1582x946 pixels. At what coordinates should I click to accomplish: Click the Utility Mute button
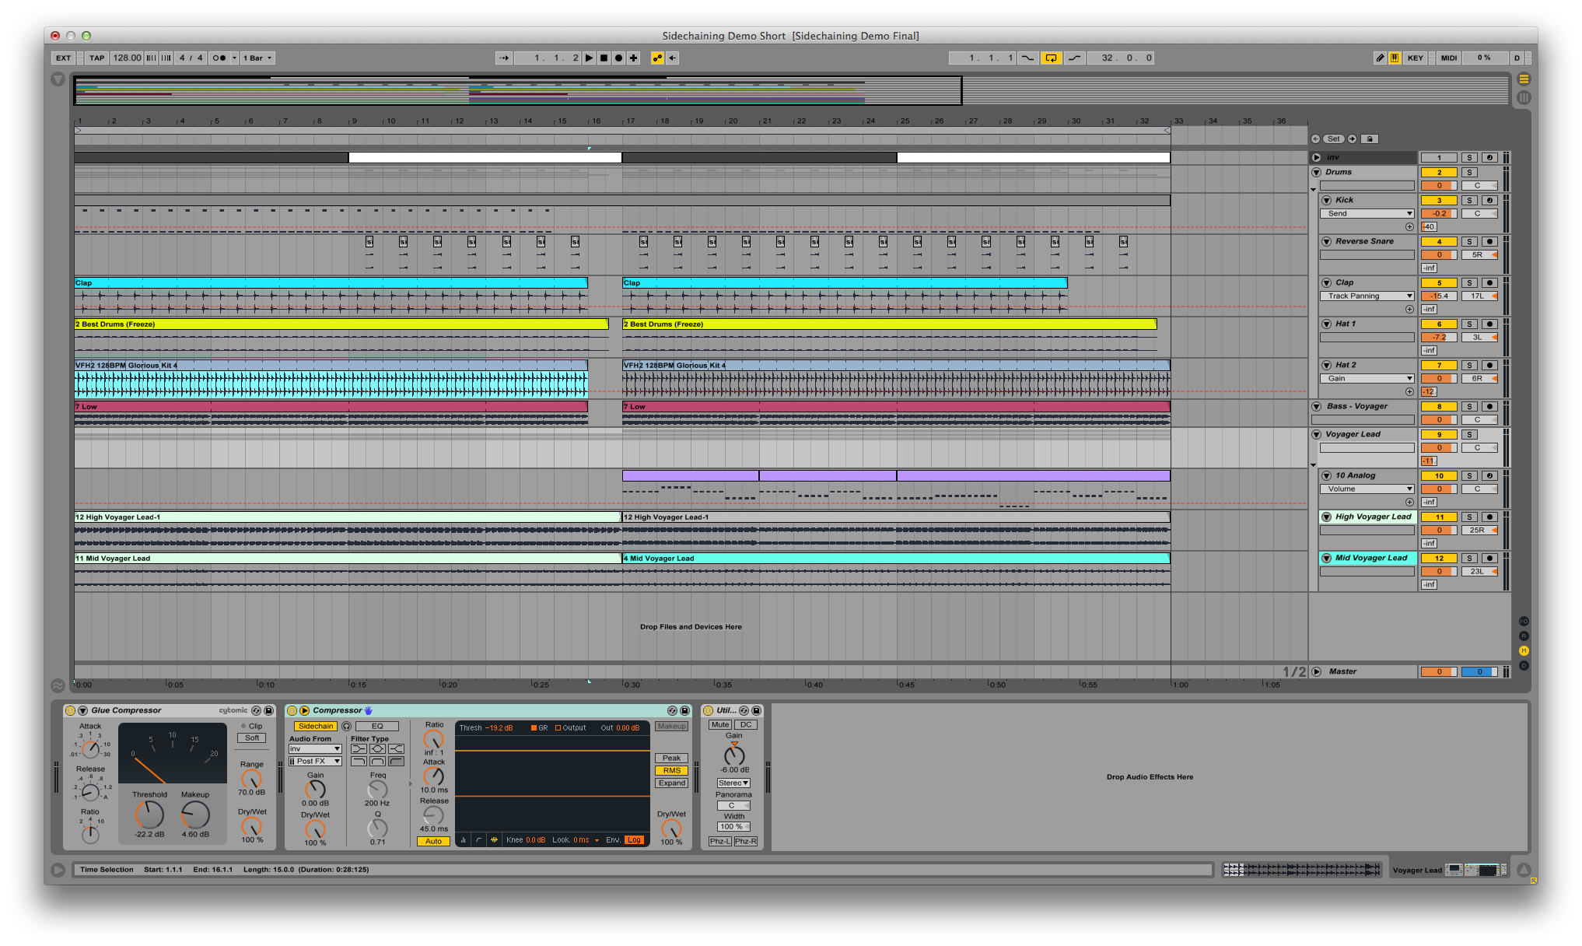(x=720, y=725)
